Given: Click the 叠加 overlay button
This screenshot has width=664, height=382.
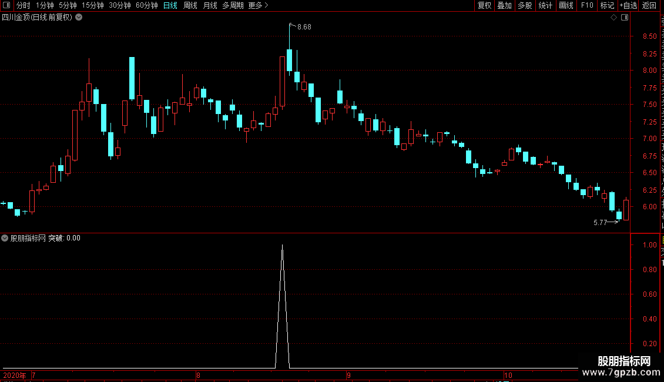Looking at the screenshot, I should click(504, 5).
